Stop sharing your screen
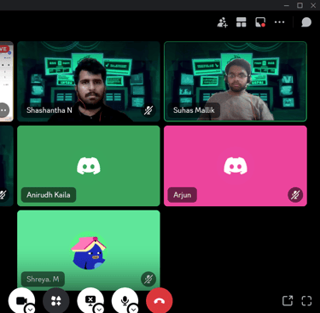This screenshot has height=313, width=320. click(90, 301)
